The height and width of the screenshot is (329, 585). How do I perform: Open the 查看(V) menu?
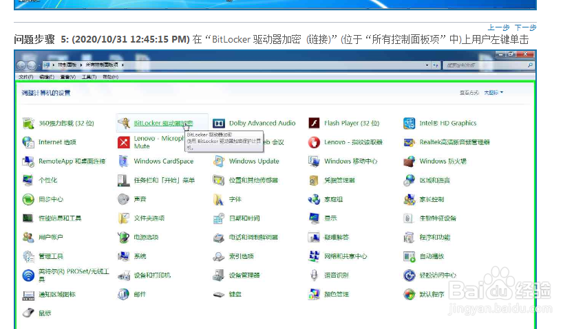click(68, 77)
